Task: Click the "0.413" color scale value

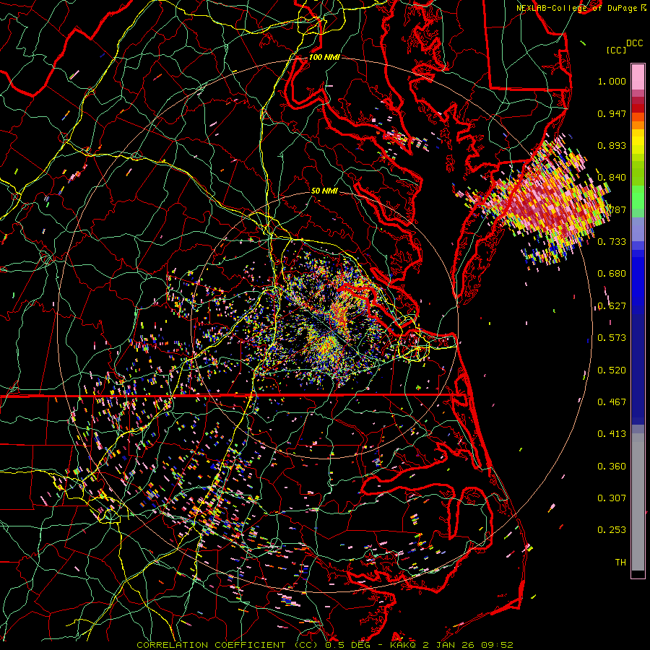Action: pos(612,434)
